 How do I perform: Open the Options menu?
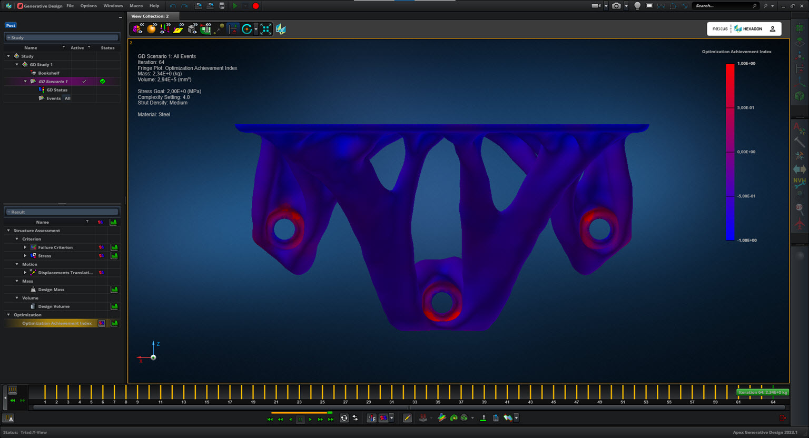tap(88, 6)
